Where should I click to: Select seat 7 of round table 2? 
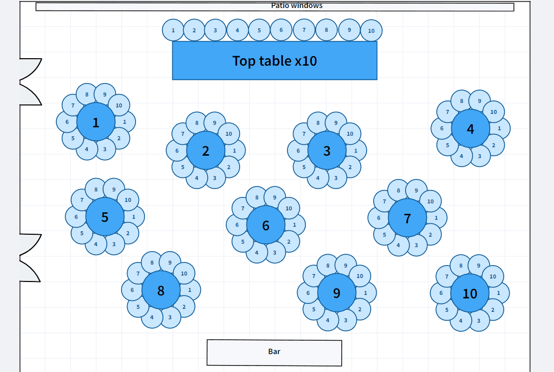click(x=183, y=134)
